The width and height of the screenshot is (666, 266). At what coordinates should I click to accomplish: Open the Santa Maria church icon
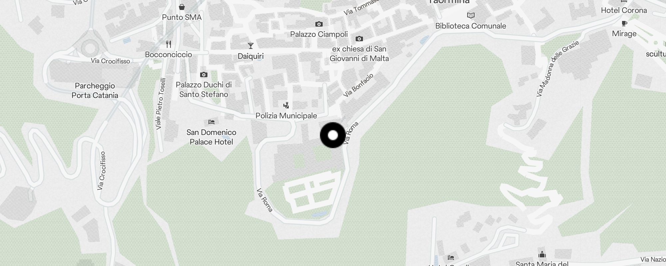(x=542, y=254)
